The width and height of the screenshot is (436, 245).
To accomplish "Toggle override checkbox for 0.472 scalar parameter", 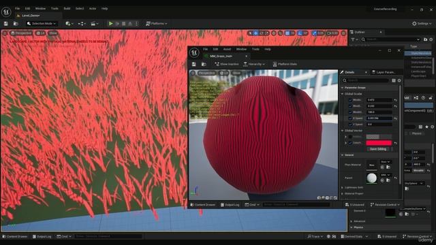I will pos(350,100).
